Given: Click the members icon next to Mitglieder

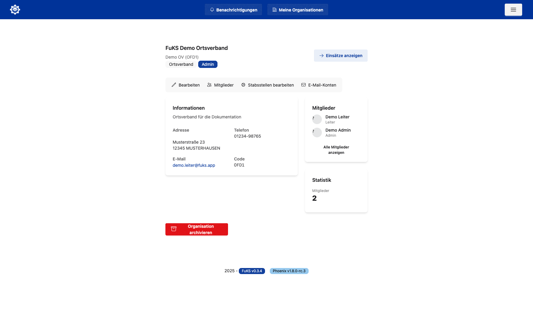Looking at the screenshot, I should pyautogui.click(x=209, y=85).
